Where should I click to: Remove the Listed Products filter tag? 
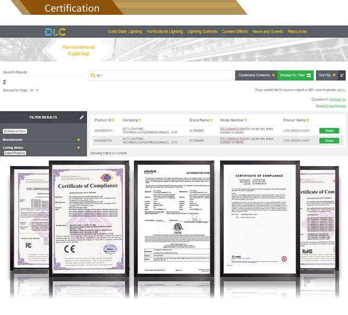(x=15, y=153)
